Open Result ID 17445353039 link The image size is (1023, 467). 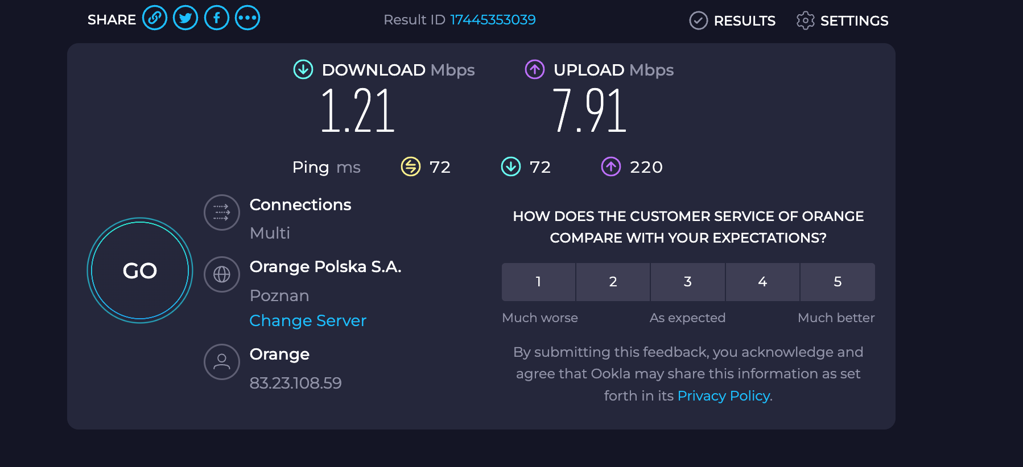pos(493,20)
